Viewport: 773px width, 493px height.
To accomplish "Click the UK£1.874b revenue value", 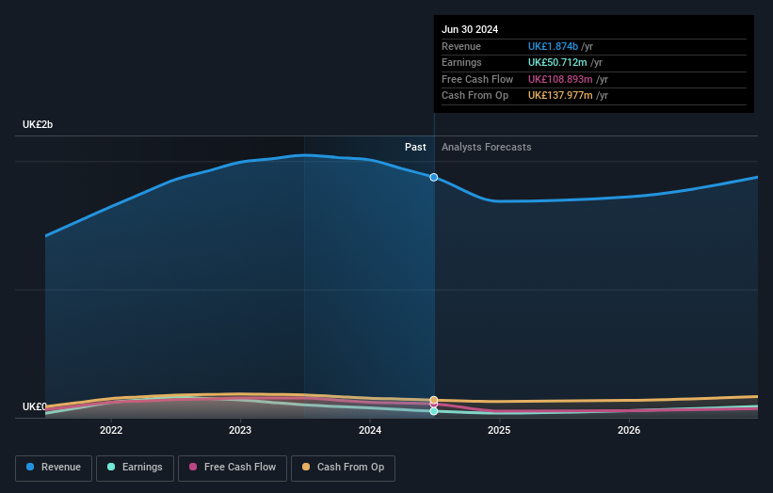I will coord(553,46).
